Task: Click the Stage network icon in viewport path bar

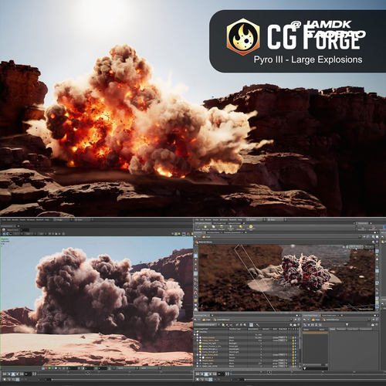Action: coord(204,237)
